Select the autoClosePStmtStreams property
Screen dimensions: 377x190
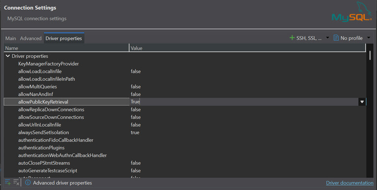(44, 163)
